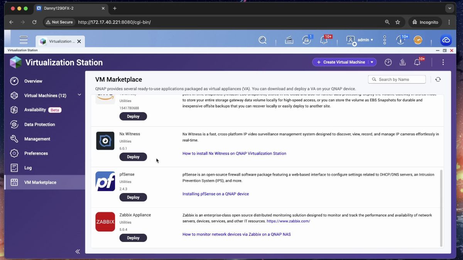Image resolution: width=463 pixels, height=260 pixels.
Task: Select the Overview sidebar item
Action: [33, 81]
